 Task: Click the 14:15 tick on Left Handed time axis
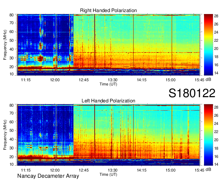[x=142, y=170]
